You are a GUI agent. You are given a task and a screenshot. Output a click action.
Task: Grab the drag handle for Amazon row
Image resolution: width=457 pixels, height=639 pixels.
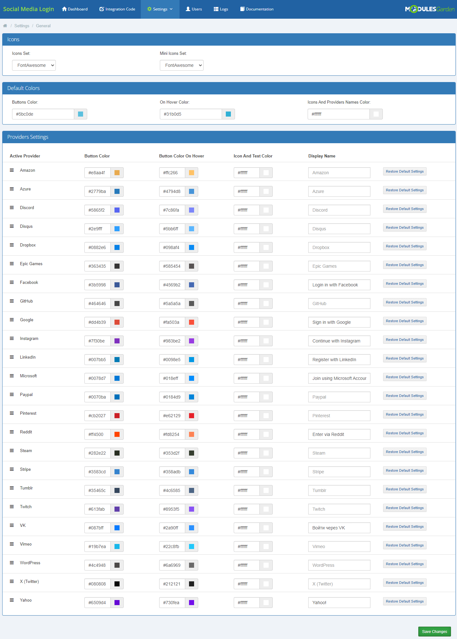click(x=12, y=170)
